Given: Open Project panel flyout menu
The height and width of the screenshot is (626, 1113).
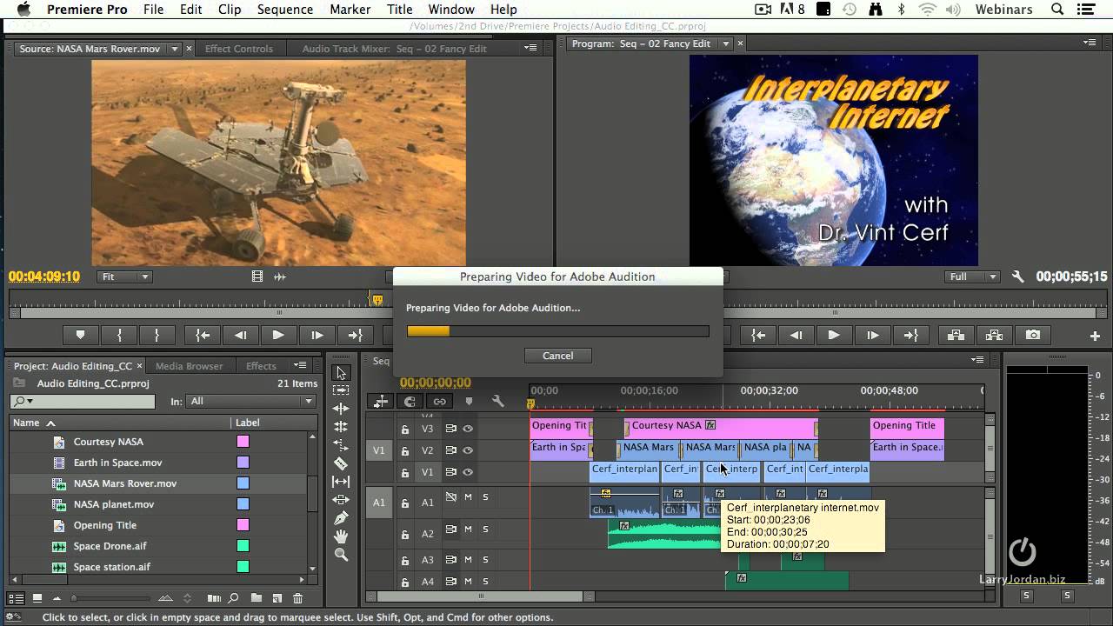Looking at the screenshot, I should (299, 365).
